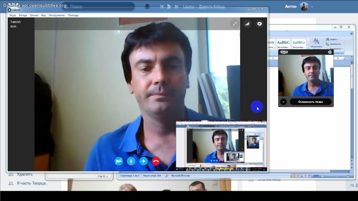Open Word help question mark
This screenshot has height=201, width=358.
pyautogui.click(x=351, y=33)
